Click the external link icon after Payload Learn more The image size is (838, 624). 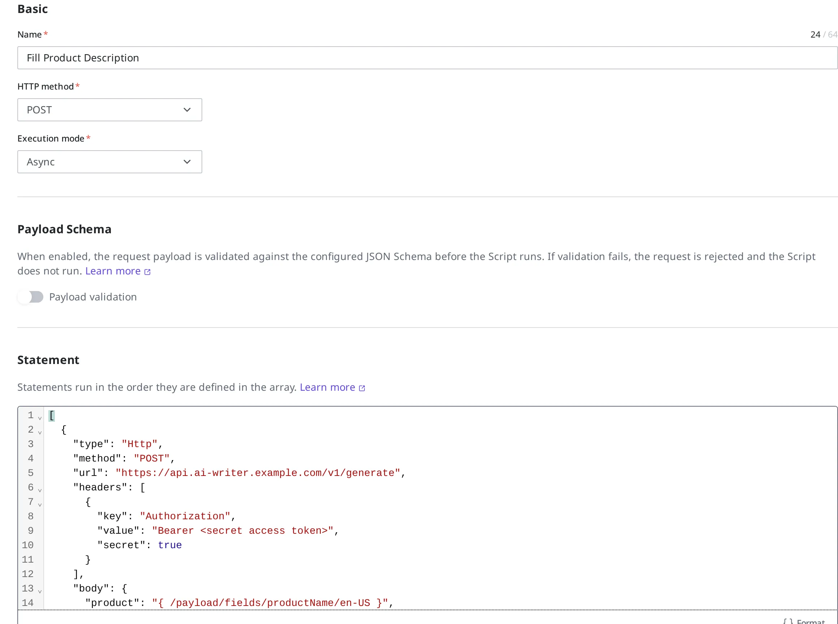click(x=147, y=272)
